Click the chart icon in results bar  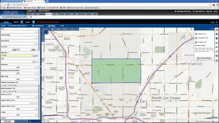click(213, 22)
